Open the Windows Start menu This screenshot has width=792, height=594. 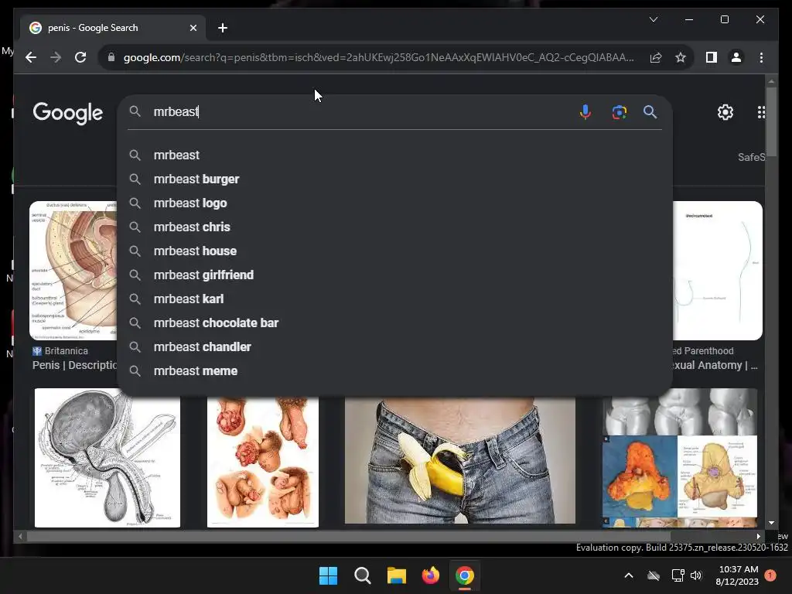pyautogui.click(x=328, y=575)
